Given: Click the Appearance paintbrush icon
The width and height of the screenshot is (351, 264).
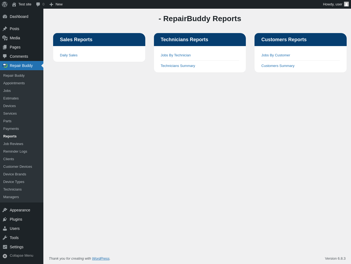Looking at the screenshot, I should pyautogui.click(x=5, y=210).
